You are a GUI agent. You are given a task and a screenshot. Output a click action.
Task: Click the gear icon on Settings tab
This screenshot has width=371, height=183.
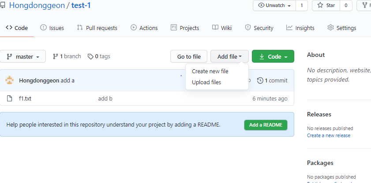click(x=330, y=27)
